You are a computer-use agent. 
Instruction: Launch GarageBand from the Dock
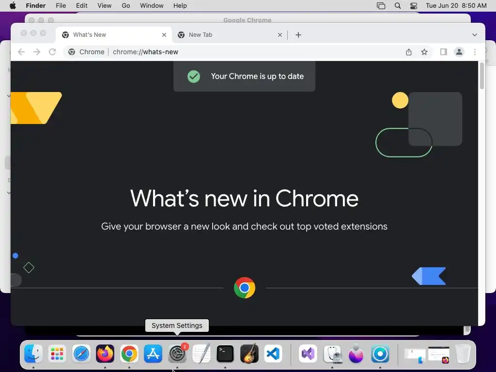[249, 354]
